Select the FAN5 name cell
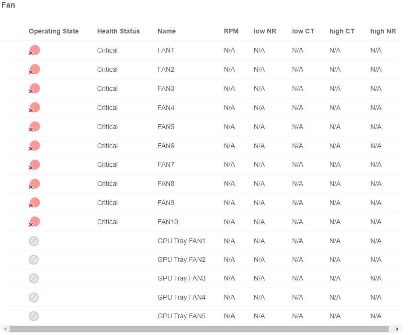408x335 pixels. coord(166,127)
